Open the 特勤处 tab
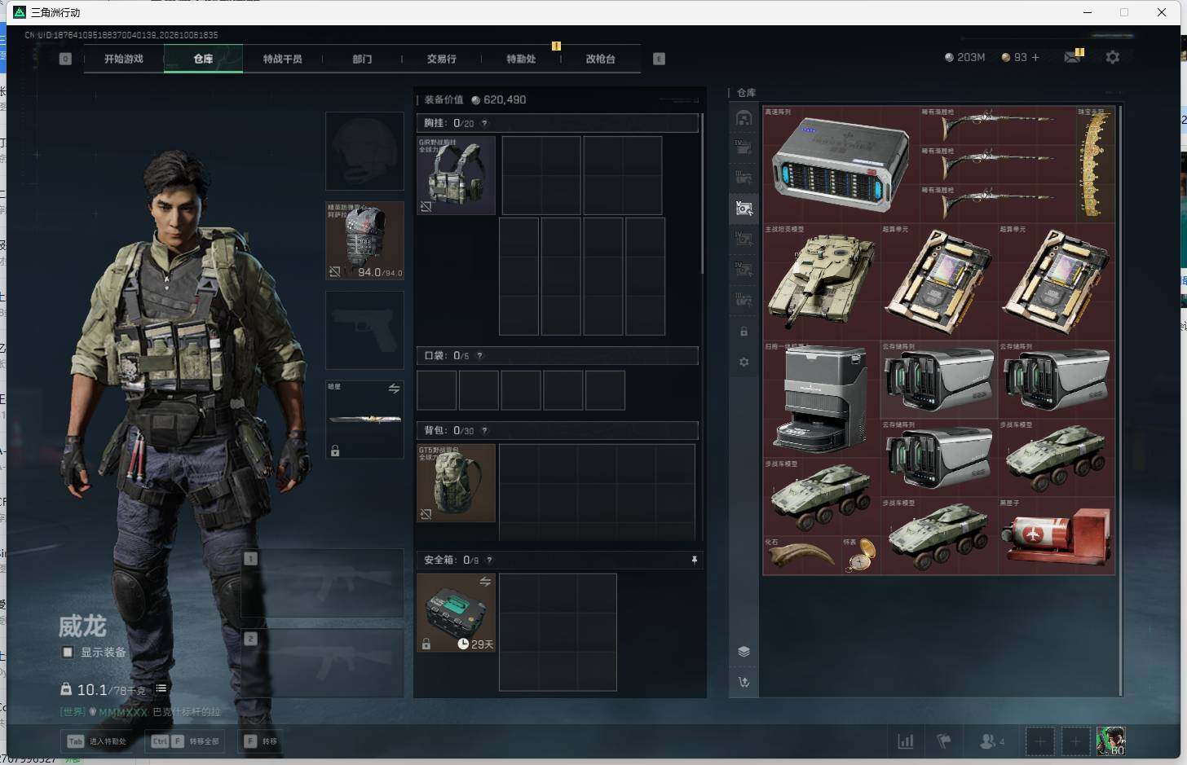 [521, 59]
